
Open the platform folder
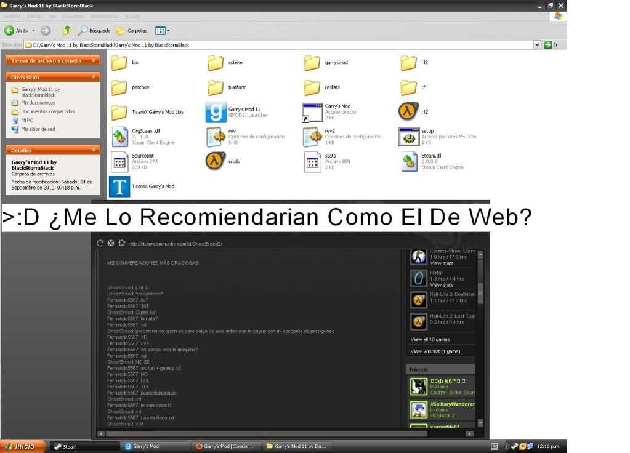(216, 87)
